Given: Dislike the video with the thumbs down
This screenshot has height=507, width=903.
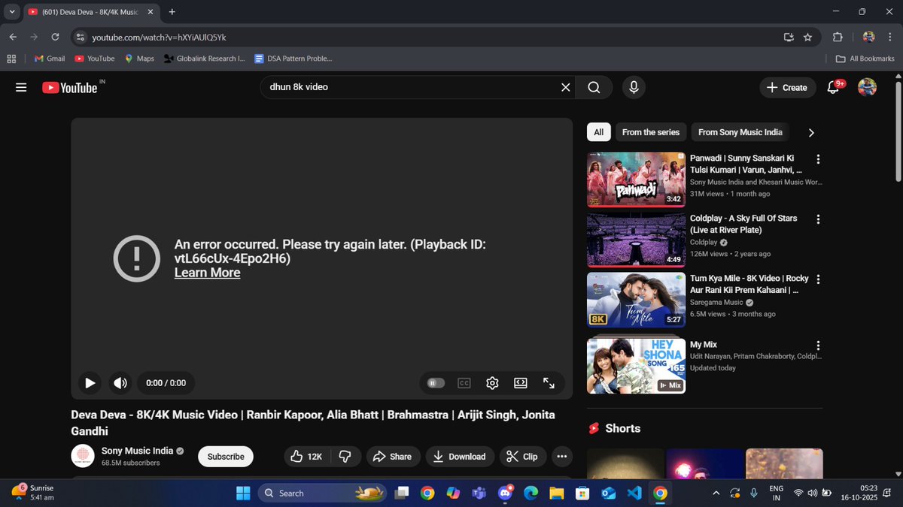Looking at the screenshot, I should [345, 457].
